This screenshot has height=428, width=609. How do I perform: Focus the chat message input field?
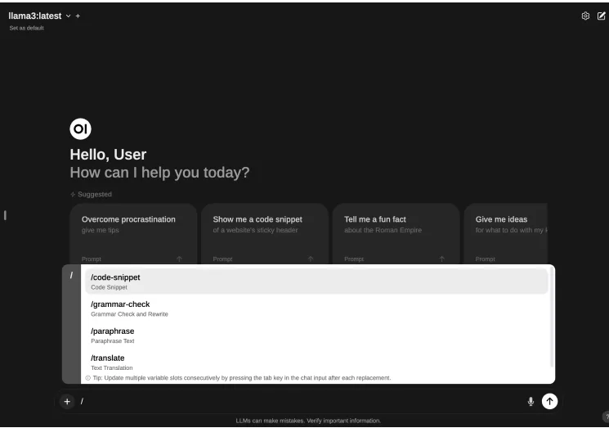[x=299, y=401]
